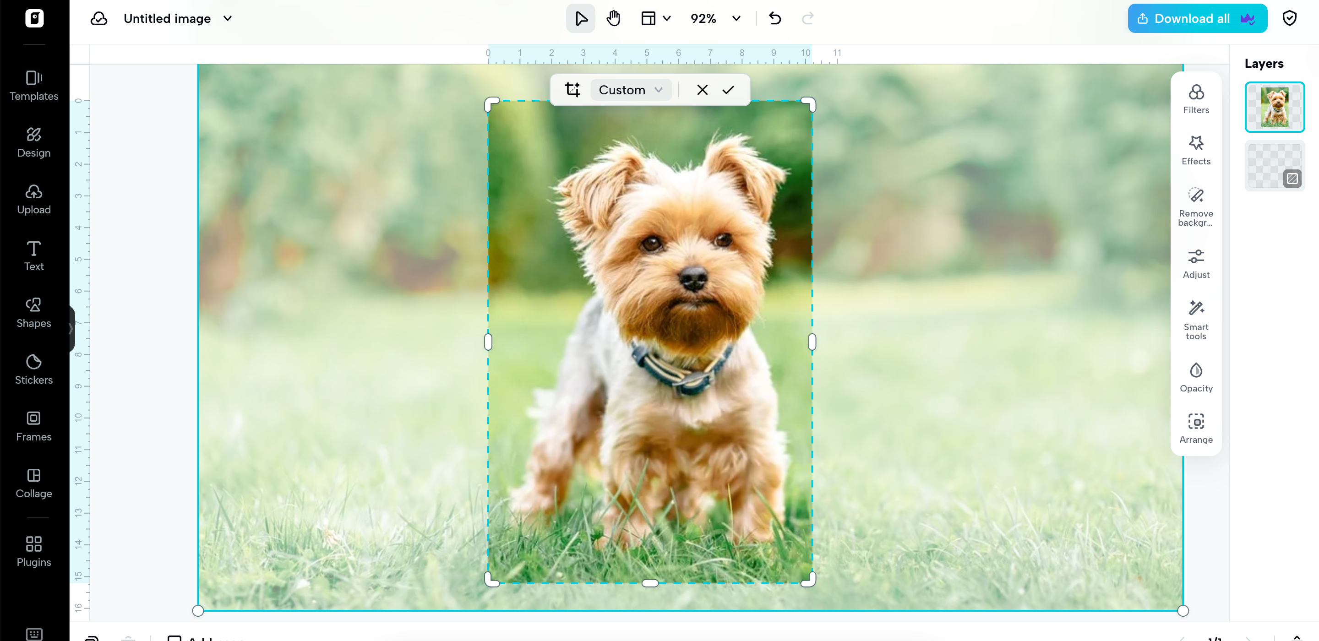Viewport: 1319px width, 641px height.
Task: Click the Download all button
Action: pyautogui.click(x=1197, y=19)
